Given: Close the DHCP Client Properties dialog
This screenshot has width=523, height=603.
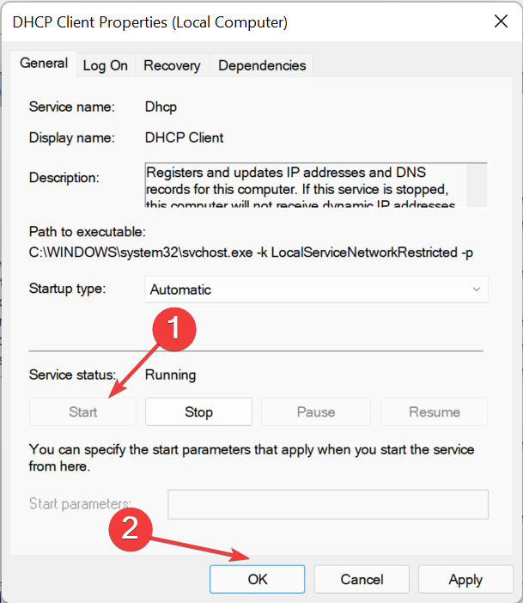Looking at the screenshot, I should [501, 21].
